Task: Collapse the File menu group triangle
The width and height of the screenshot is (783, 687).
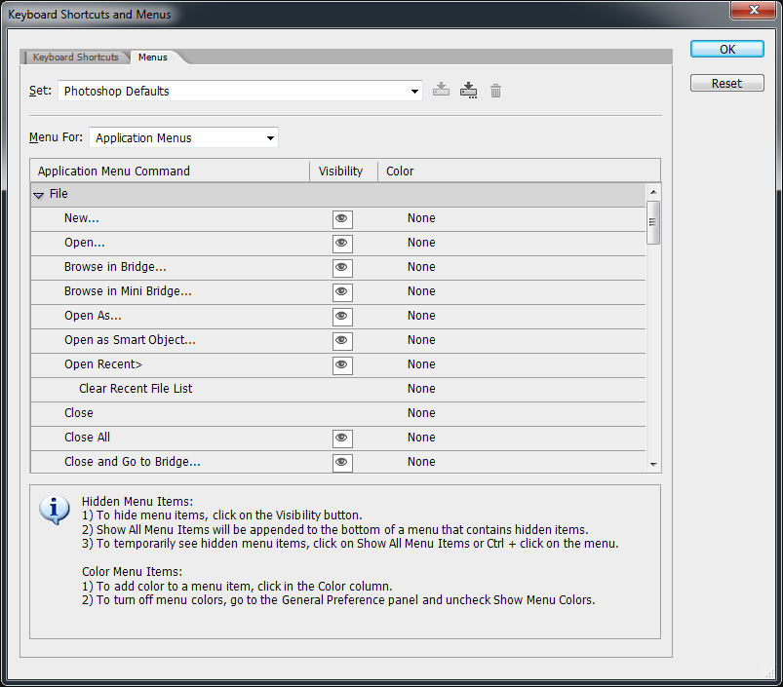Action: pos(38,195)
